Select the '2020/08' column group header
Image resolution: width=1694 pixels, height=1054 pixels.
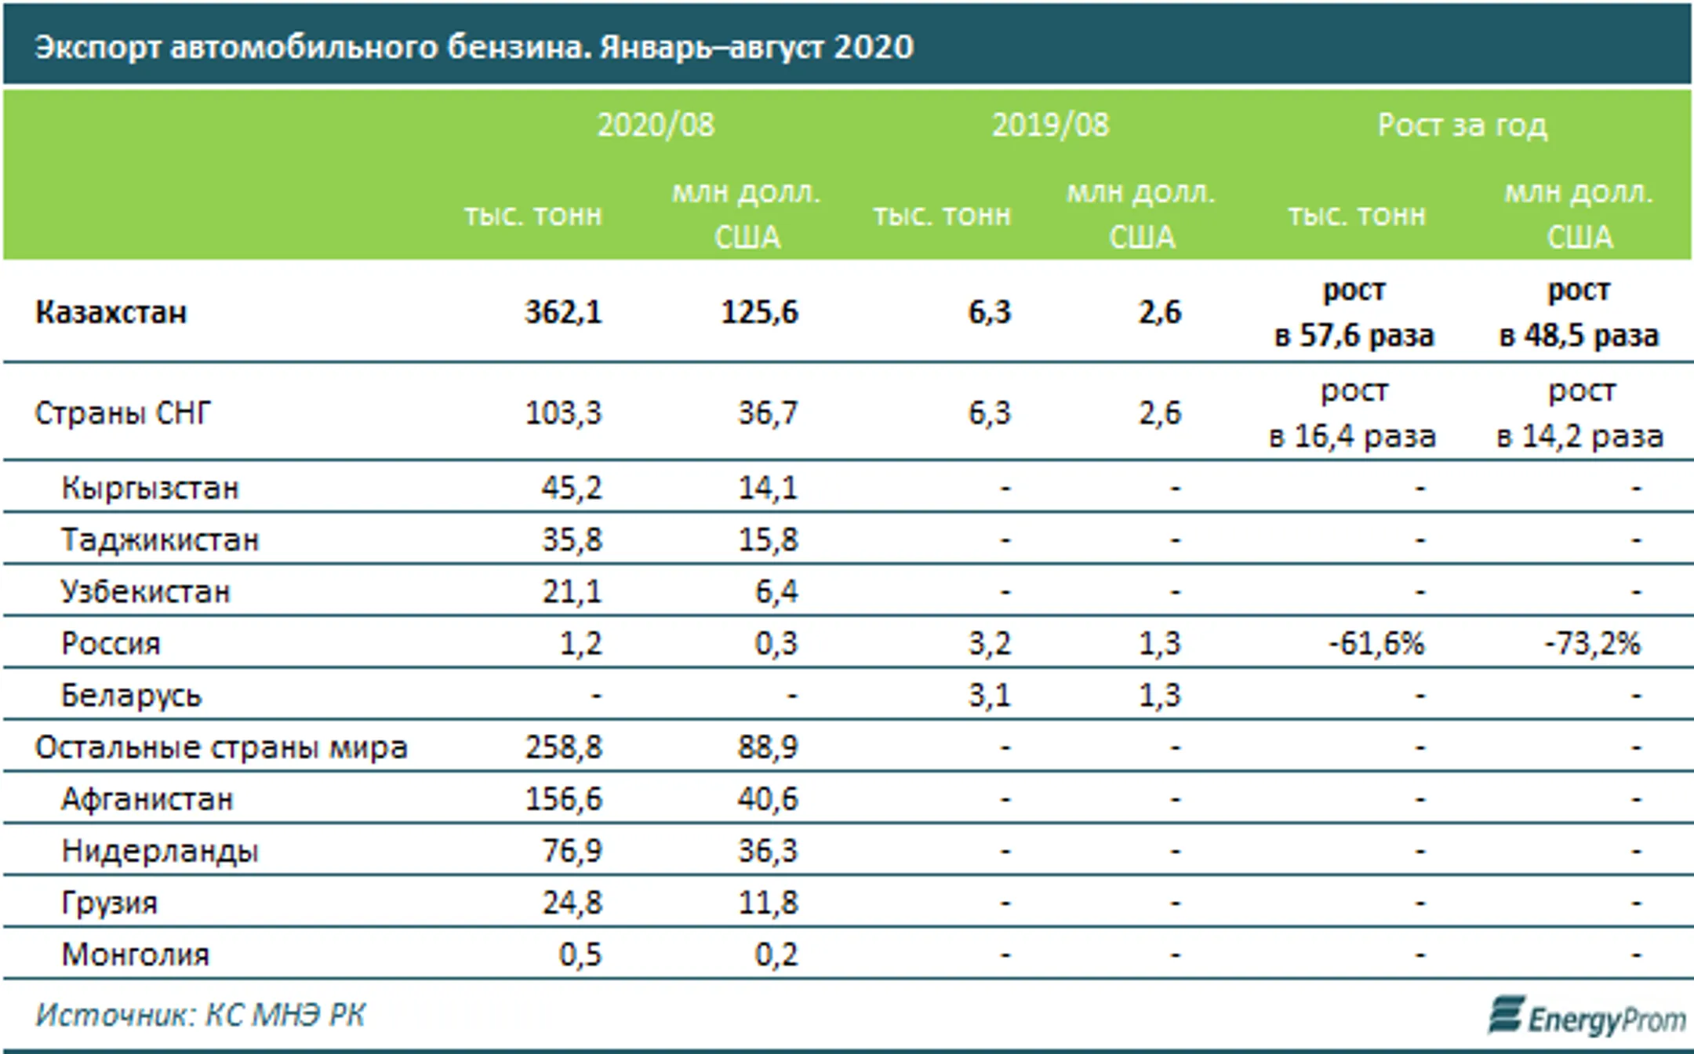pos(656,125)
